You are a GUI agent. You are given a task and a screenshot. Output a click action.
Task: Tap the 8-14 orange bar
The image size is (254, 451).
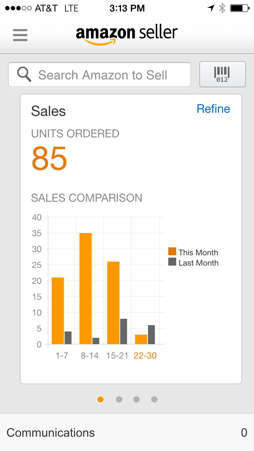(85, 289)
